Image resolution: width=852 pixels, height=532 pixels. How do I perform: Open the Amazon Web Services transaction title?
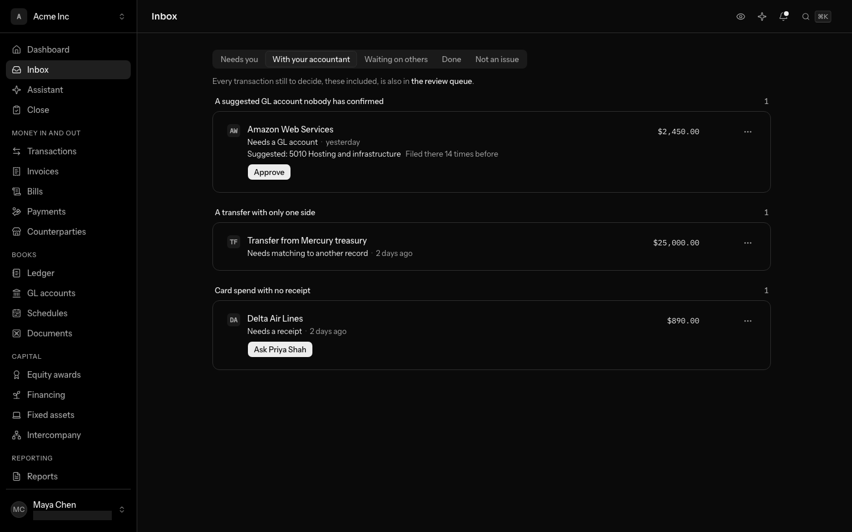coord(291,129)
